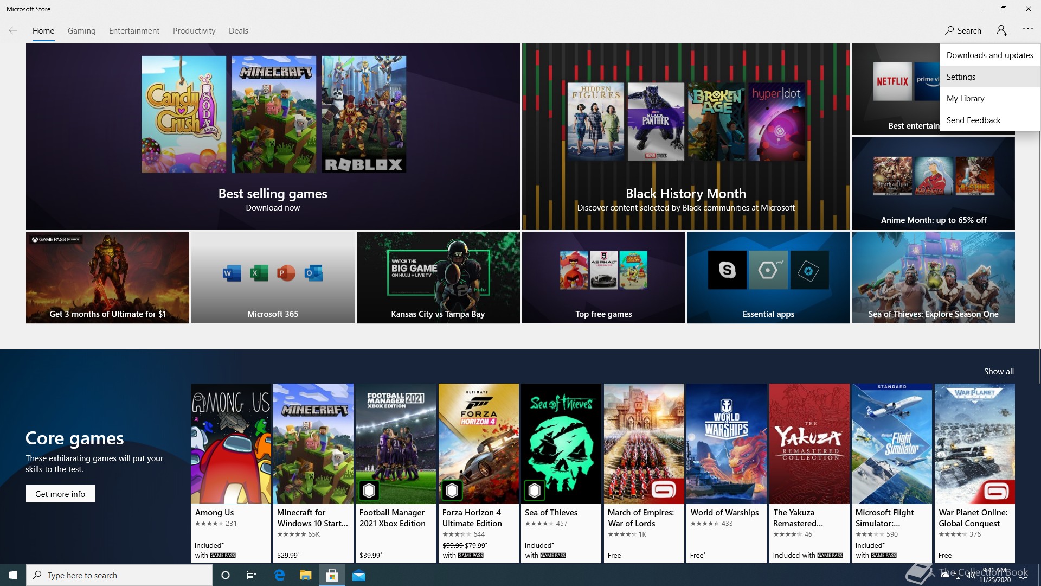Choose Settings from the dropdown menu
This screenshot has height=586, width=1041.
click(990, 77)
